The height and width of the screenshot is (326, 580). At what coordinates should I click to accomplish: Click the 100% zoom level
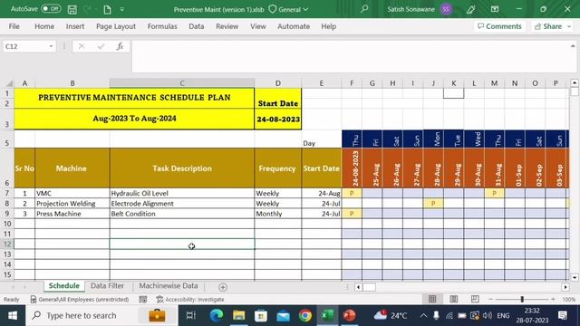pyautogui.click(x=568, y=300)
